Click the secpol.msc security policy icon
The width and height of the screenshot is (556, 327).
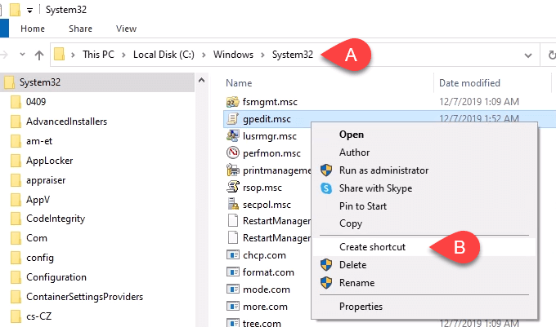[x=232, y=204]
